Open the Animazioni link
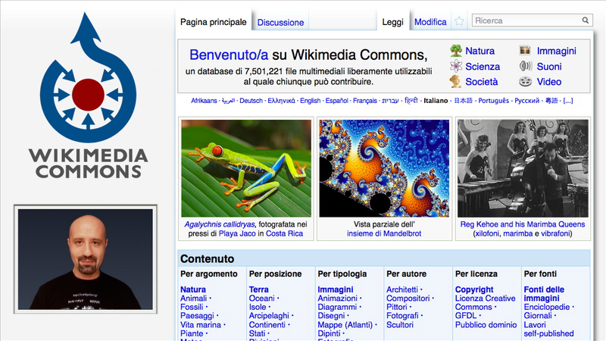 [x=337, y=298]
